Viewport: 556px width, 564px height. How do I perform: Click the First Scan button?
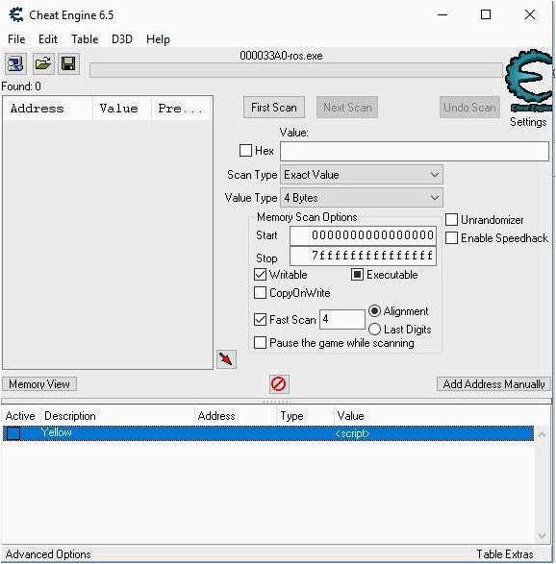pos(274,108)
